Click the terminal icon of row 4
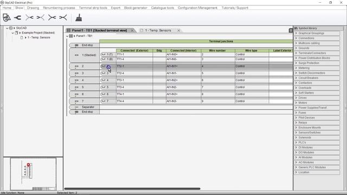The width and height of the screenshot is (347, 195). (76, 80)
